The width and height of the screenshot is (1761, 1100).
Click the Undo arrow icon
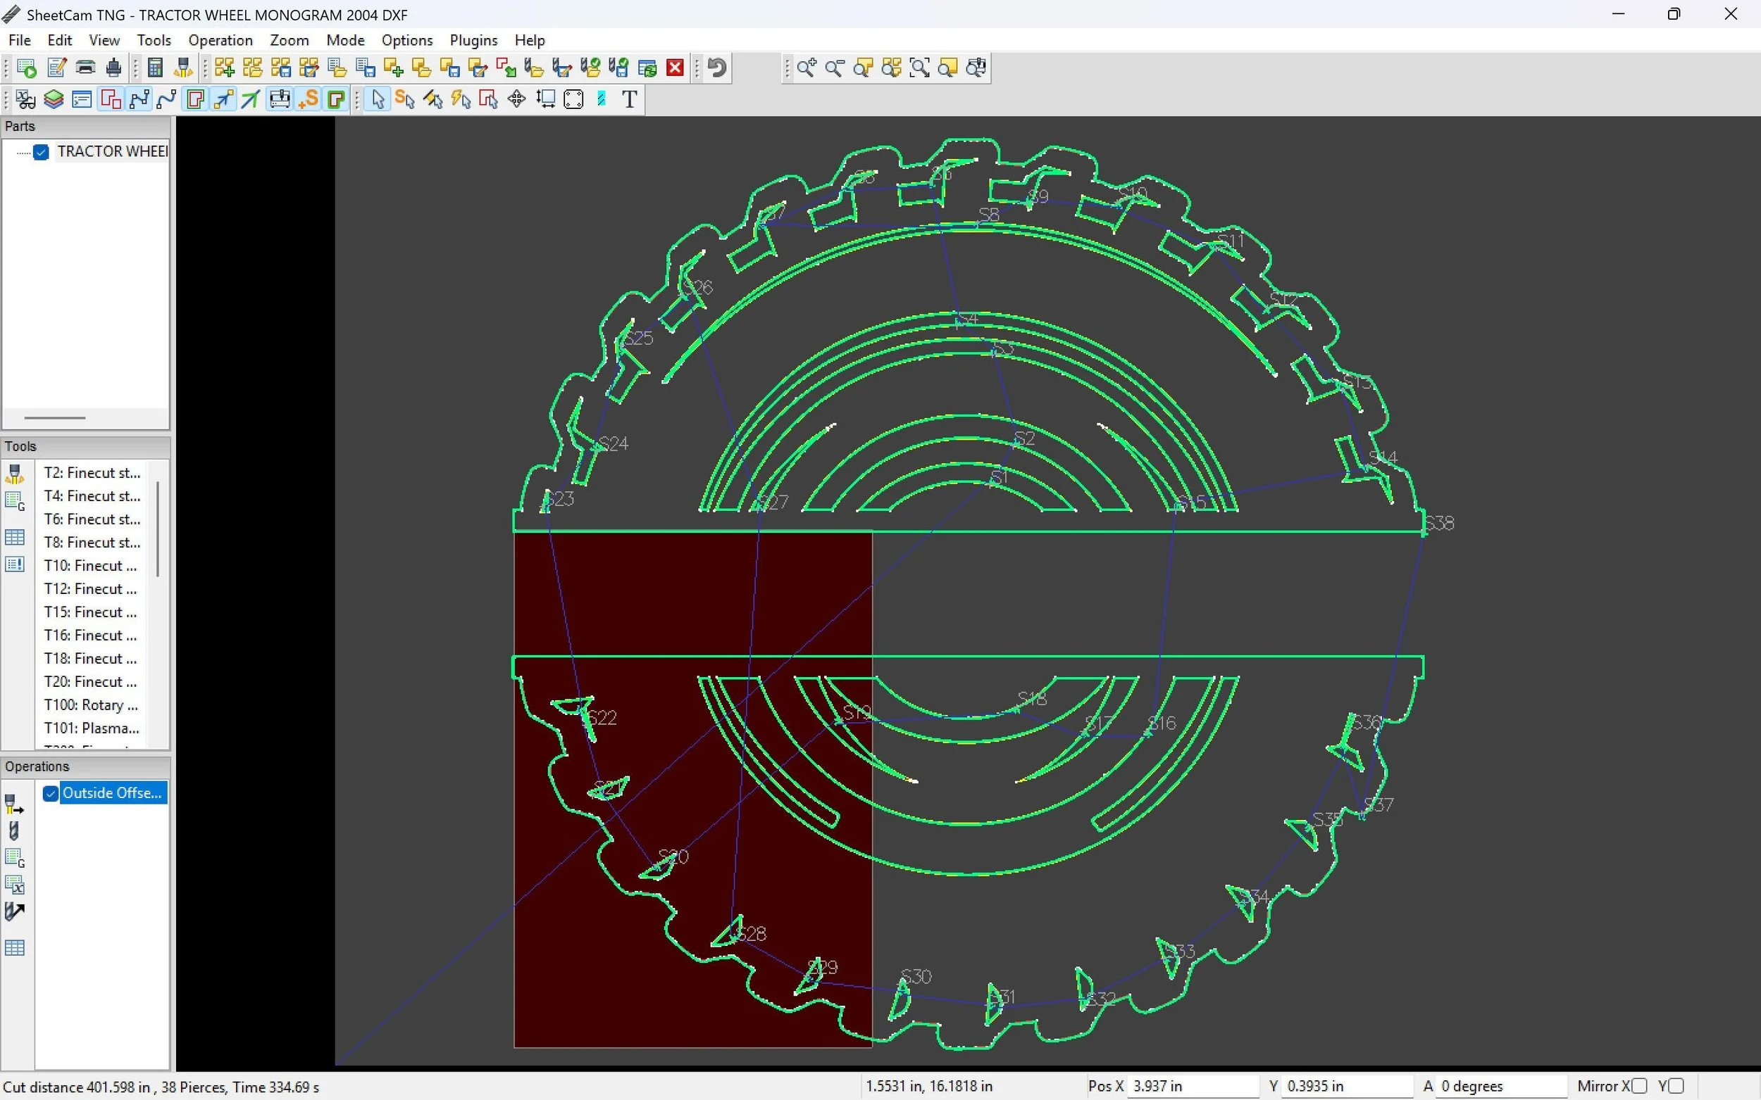(x=717, y=68)
